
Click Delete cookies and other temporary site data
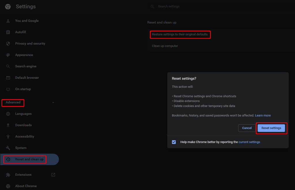click(204, 106)
